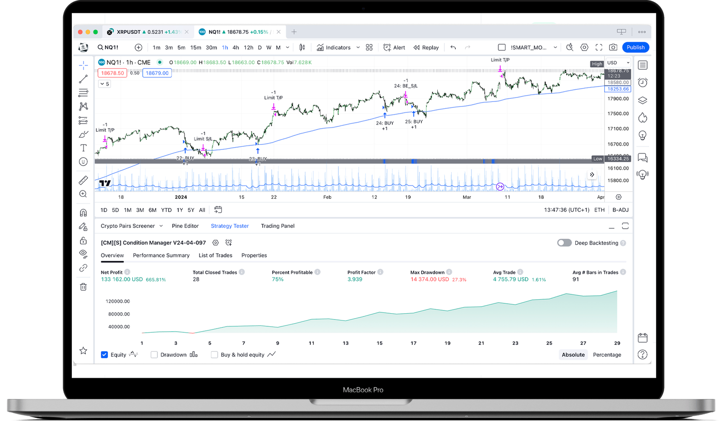This screenshot has height=422, width=722.
Task: Click the Publish button
Action: pos(635,47)
